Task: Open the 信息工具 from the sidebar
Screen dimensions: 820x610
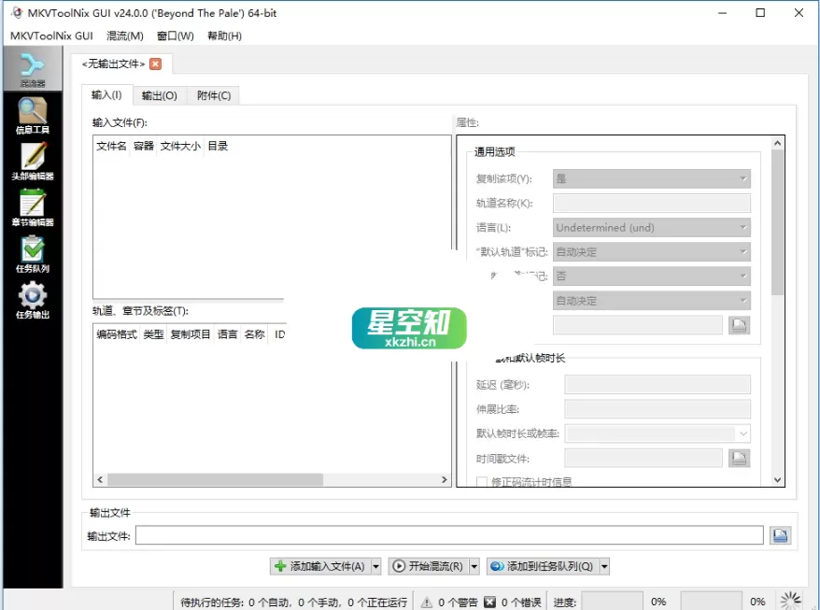Action: tap(33, 114)
